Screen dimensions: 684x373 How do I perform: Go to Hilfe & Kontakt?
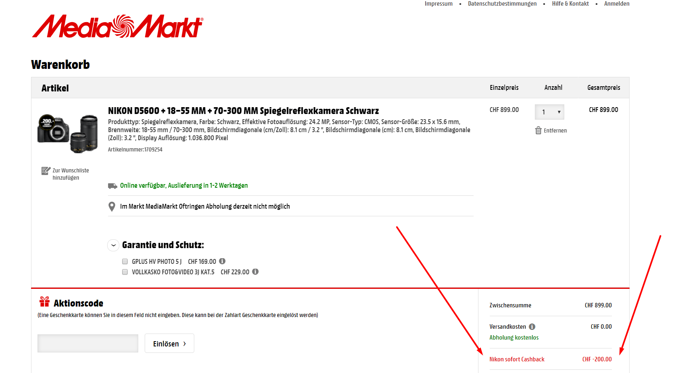click(x=570, y=4)
